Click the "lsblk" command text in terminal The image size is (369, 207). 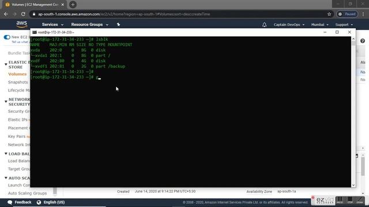click(102, 40)
